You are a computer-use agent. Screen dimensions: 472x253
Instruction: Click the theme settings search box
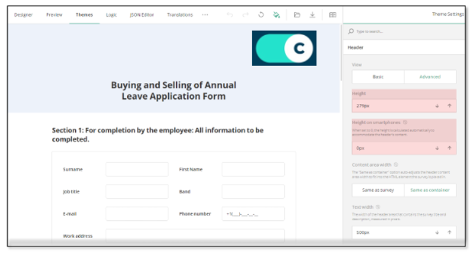[x=406, y=31]
